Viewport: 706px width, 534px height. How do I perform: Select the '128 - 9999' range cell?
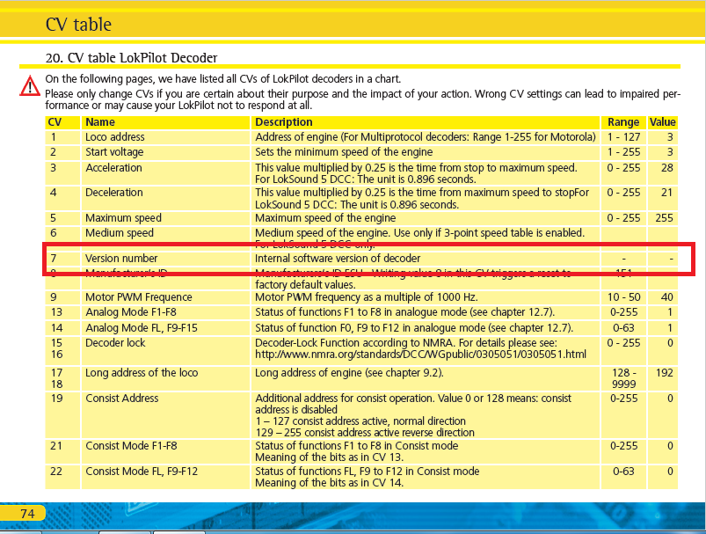(623, 378)
